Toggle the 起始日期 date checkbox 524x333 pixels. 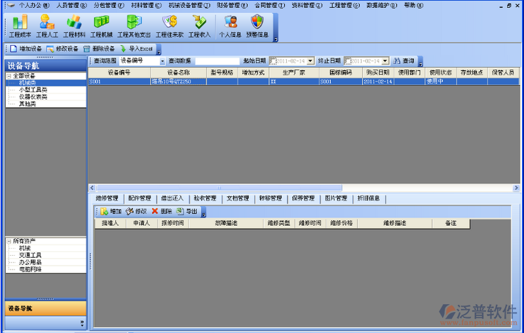point(272,61)
